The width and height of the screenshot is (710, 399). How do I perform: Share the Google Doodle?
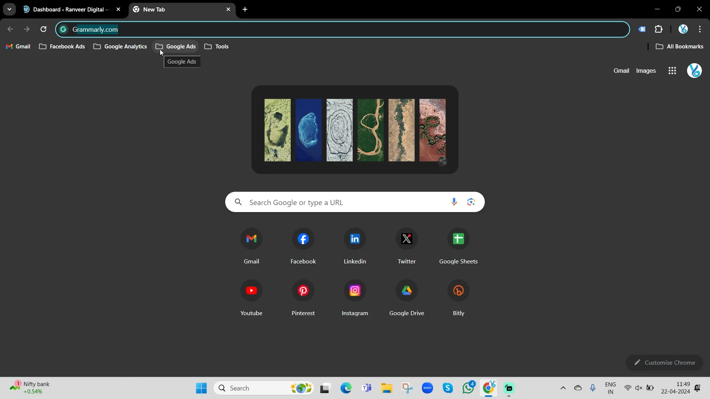tap(443, 161)
